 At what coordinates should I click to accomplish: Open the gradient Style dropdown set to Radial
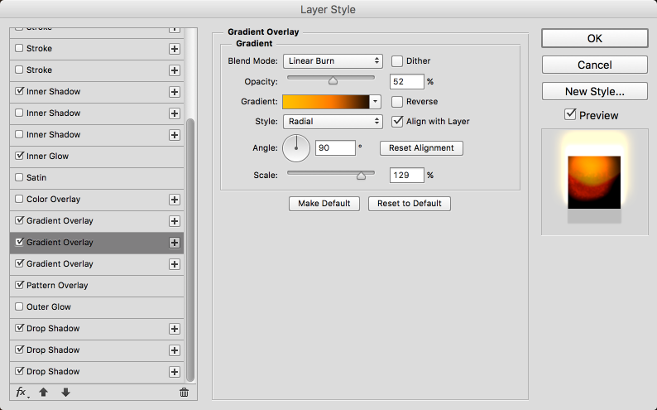coord(332,121)
